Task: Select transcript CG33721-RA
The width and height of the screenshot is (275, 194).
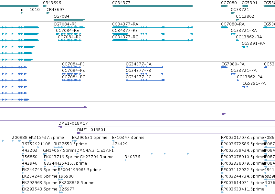Action: click(x=233, y=34)
